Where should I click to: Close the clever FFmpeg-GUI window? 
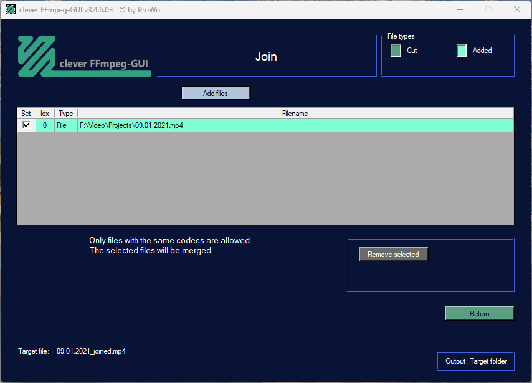516,9
